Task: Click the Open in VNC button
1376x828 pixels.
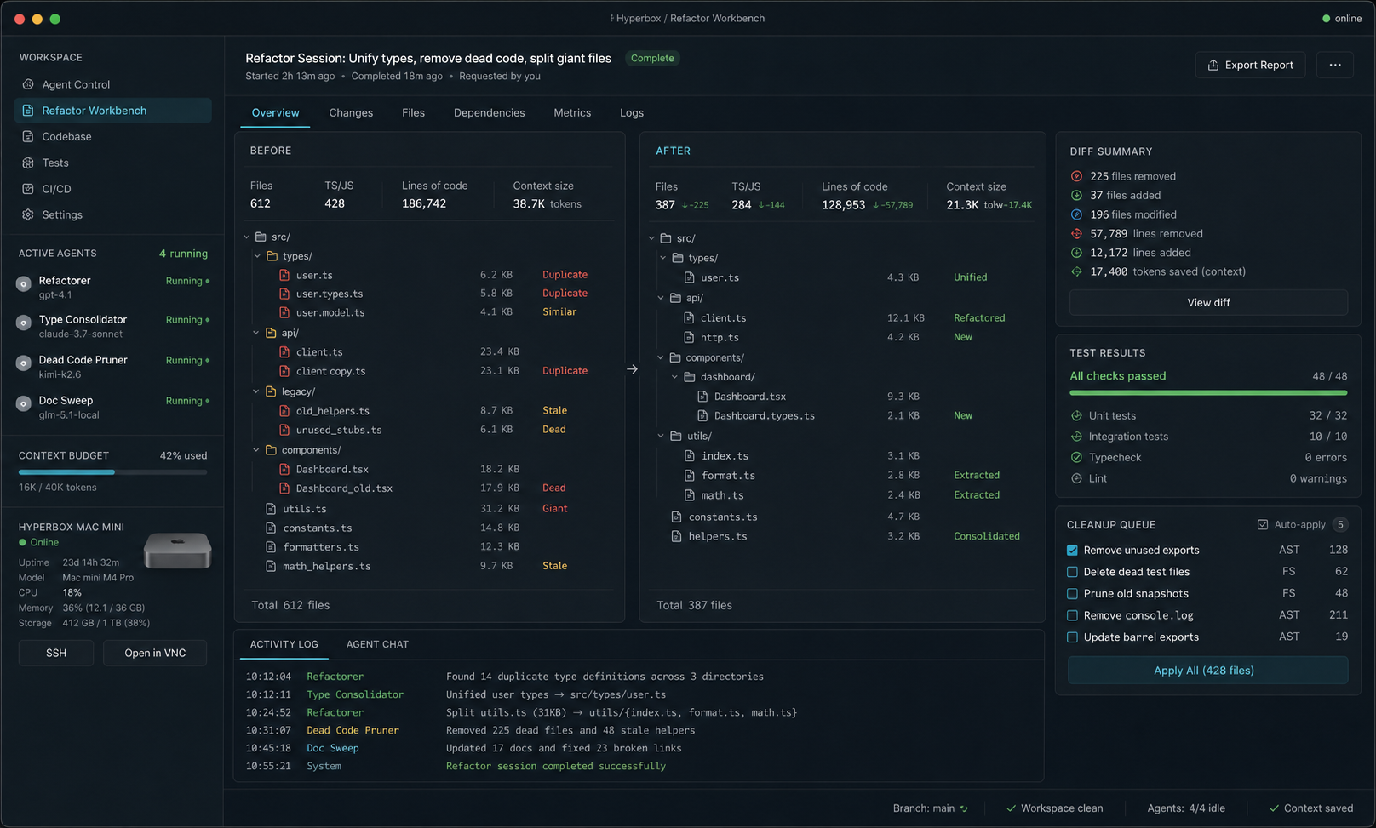Action: click(x=155, y=653)
